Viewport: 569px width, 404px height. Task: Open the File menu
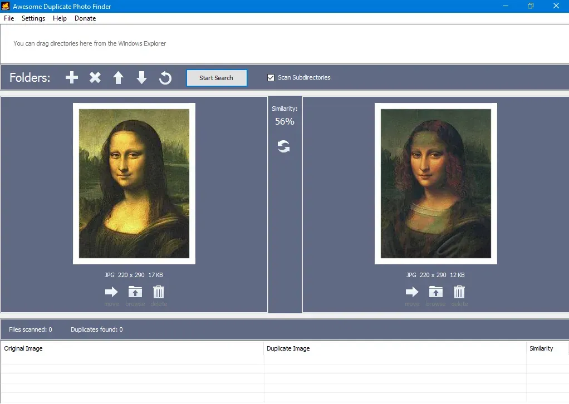[x=8, y=18]
